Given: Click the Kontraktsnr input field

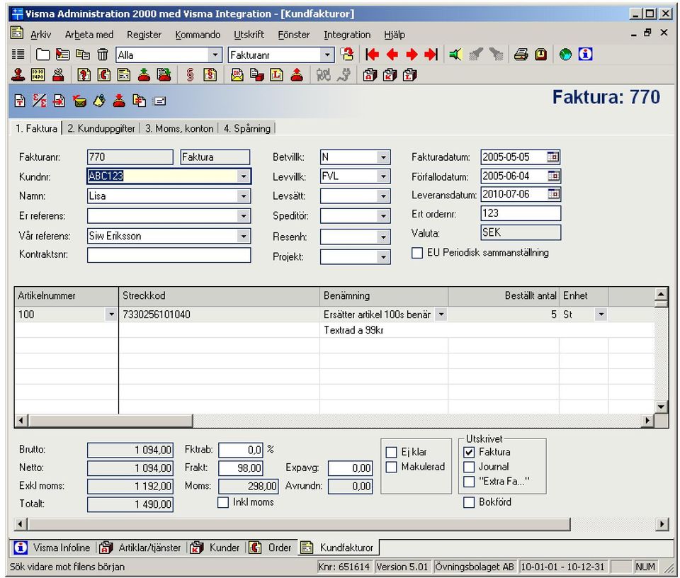Looking at the screenshot, I should (169, 255).
